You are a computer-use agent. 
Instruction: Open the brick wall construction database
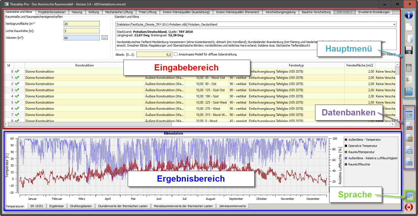click(409, 126)
